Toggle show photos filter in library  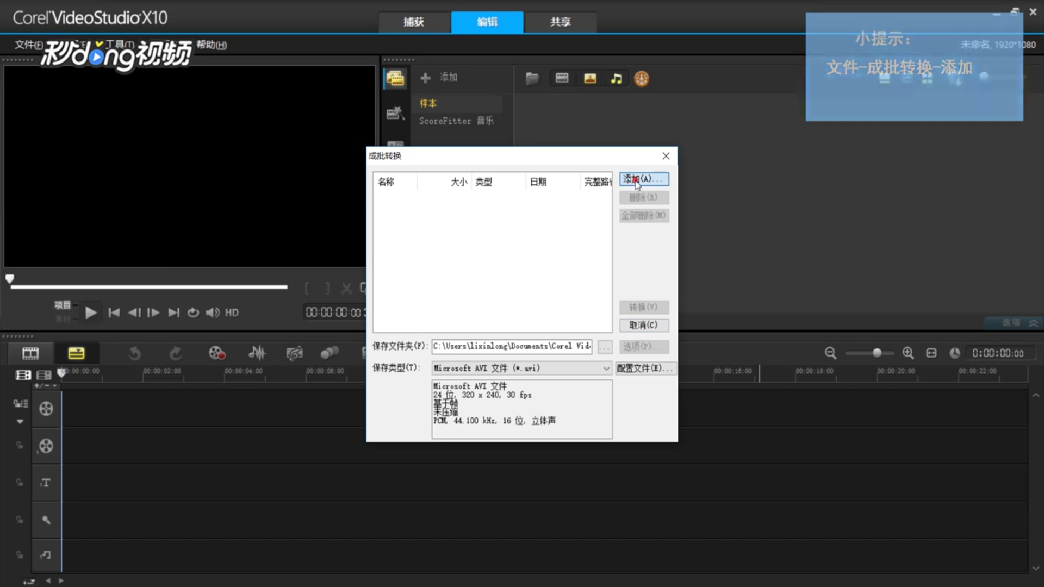(x=590, y=79)
